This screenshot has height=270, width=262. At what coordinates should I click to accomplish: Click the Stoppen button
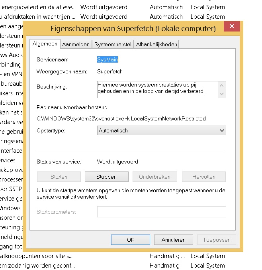tap(107, 177)
